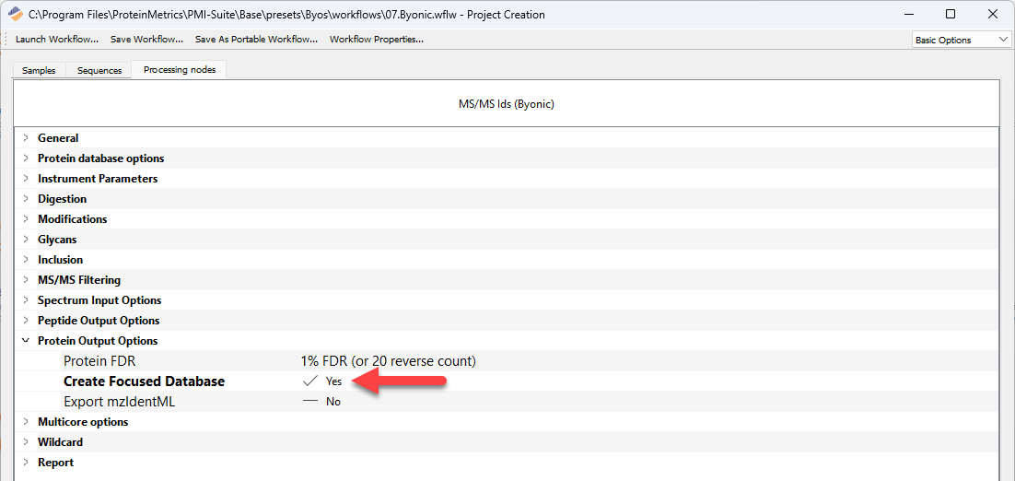Click the Digestion label

[62, 199]
